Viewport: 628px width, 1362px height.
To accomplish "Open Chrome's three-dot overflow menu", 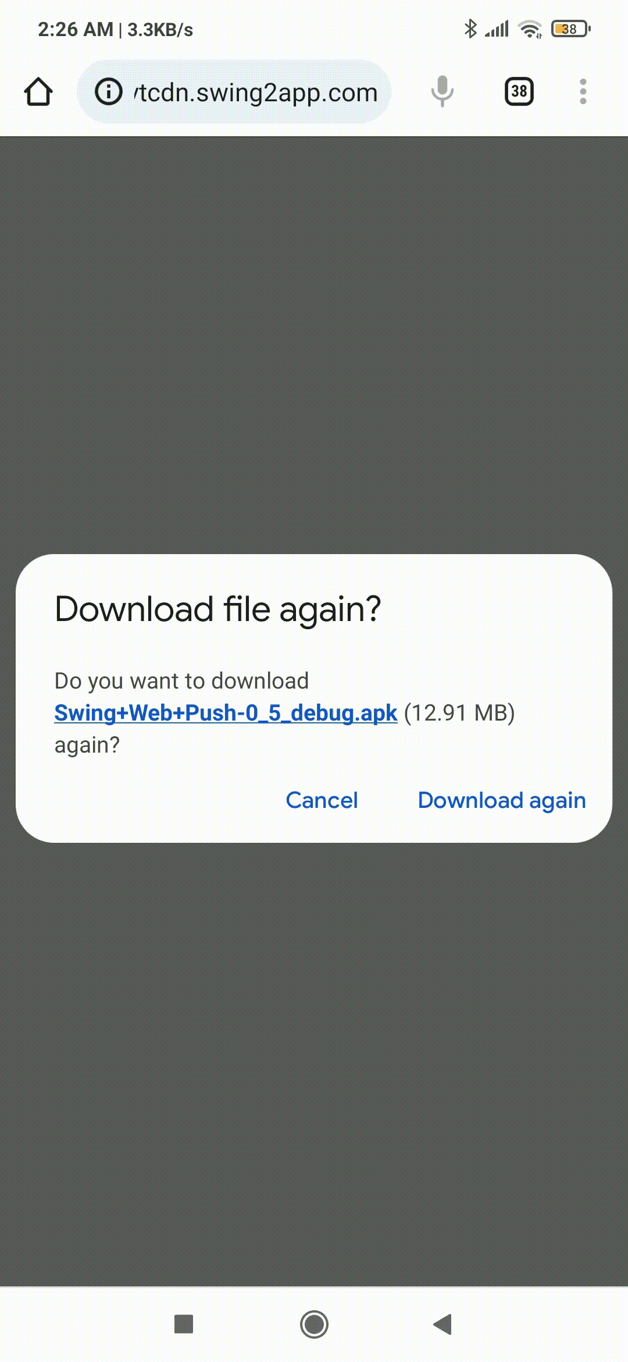I will point(583,91).
